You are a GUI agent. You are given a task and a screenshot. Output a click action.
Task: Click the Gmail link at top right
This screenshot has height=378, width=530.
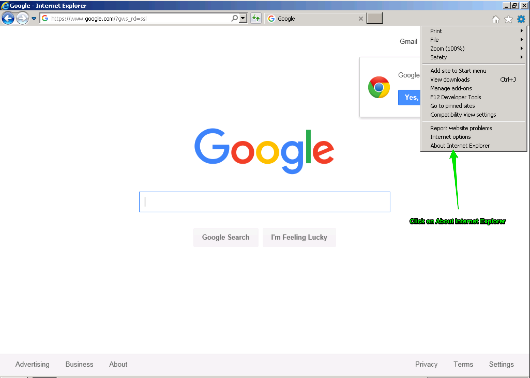click(408, 41)
